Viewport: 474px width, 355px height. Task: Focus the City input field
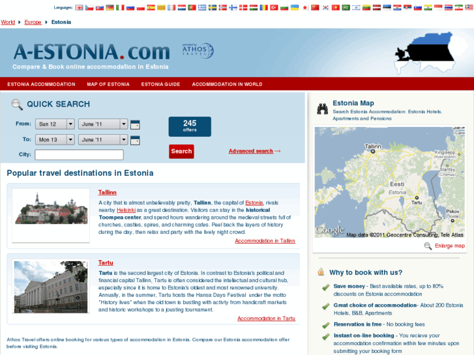[79, 154]
